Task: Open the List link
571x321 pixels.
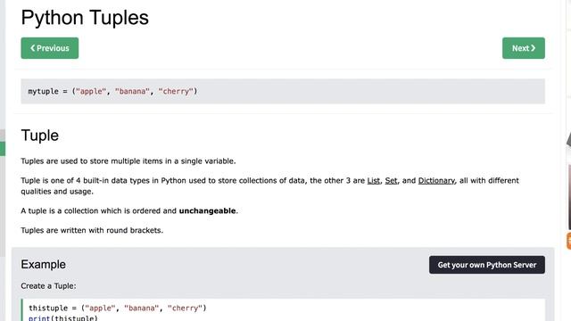Action: tap(373, 180)
